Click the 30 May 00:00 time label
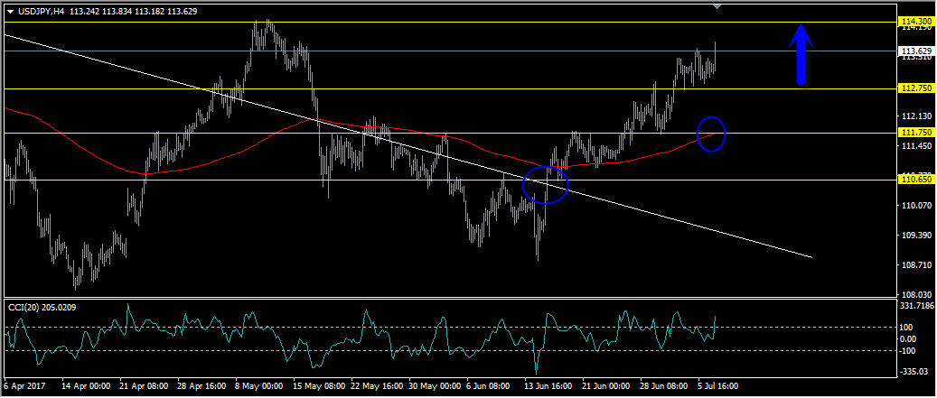This screenshot has height=398, width=937. [x=435, y=386]
